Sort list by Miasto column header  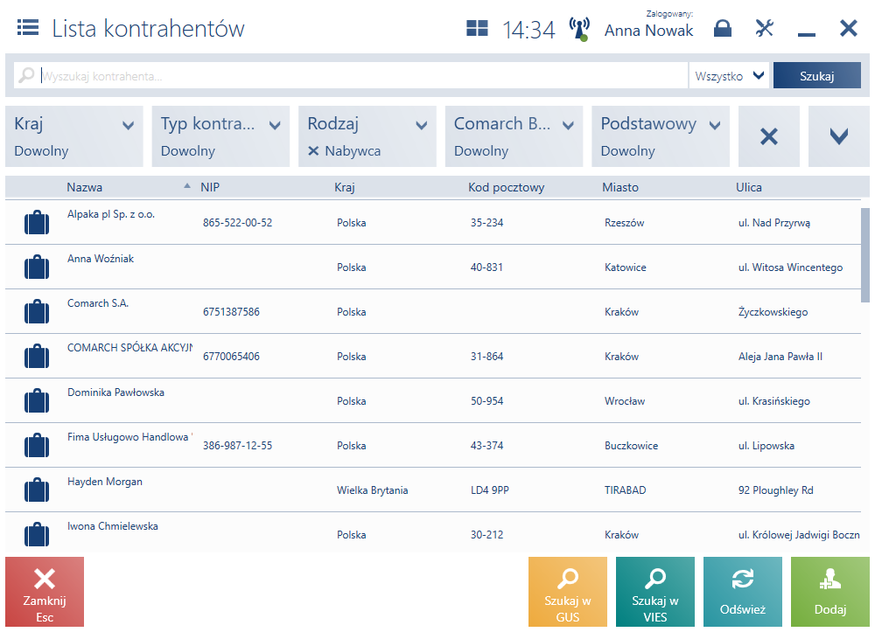(620, 187)
